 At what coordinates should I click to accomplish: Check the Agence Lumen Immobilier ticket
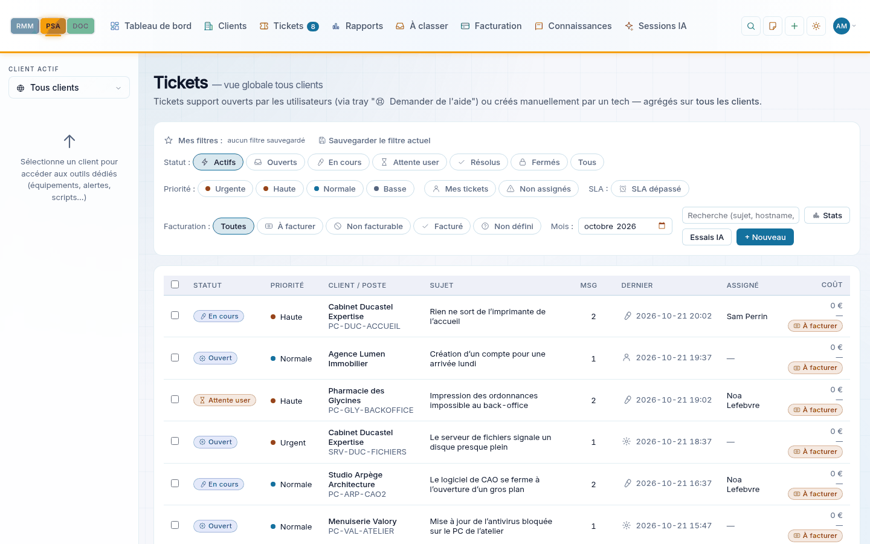(x=175, y=358)
